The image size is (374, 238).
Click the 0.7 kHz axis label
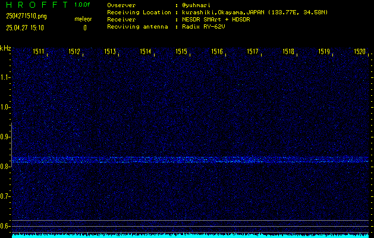click(5, 196)
